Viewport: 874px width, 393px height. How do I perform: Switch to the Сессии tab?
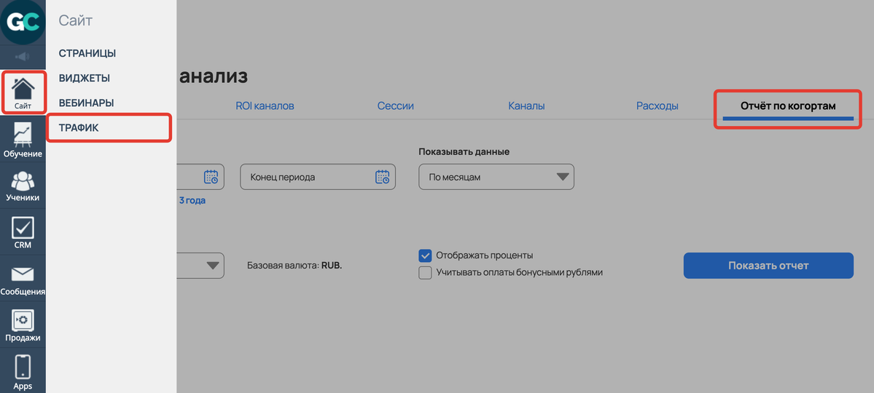point(396,106)
